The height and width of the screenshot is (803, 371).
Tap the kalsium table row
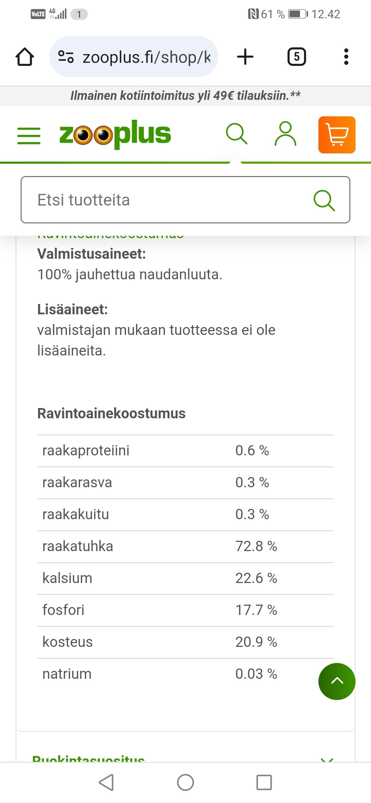point(185,578)
